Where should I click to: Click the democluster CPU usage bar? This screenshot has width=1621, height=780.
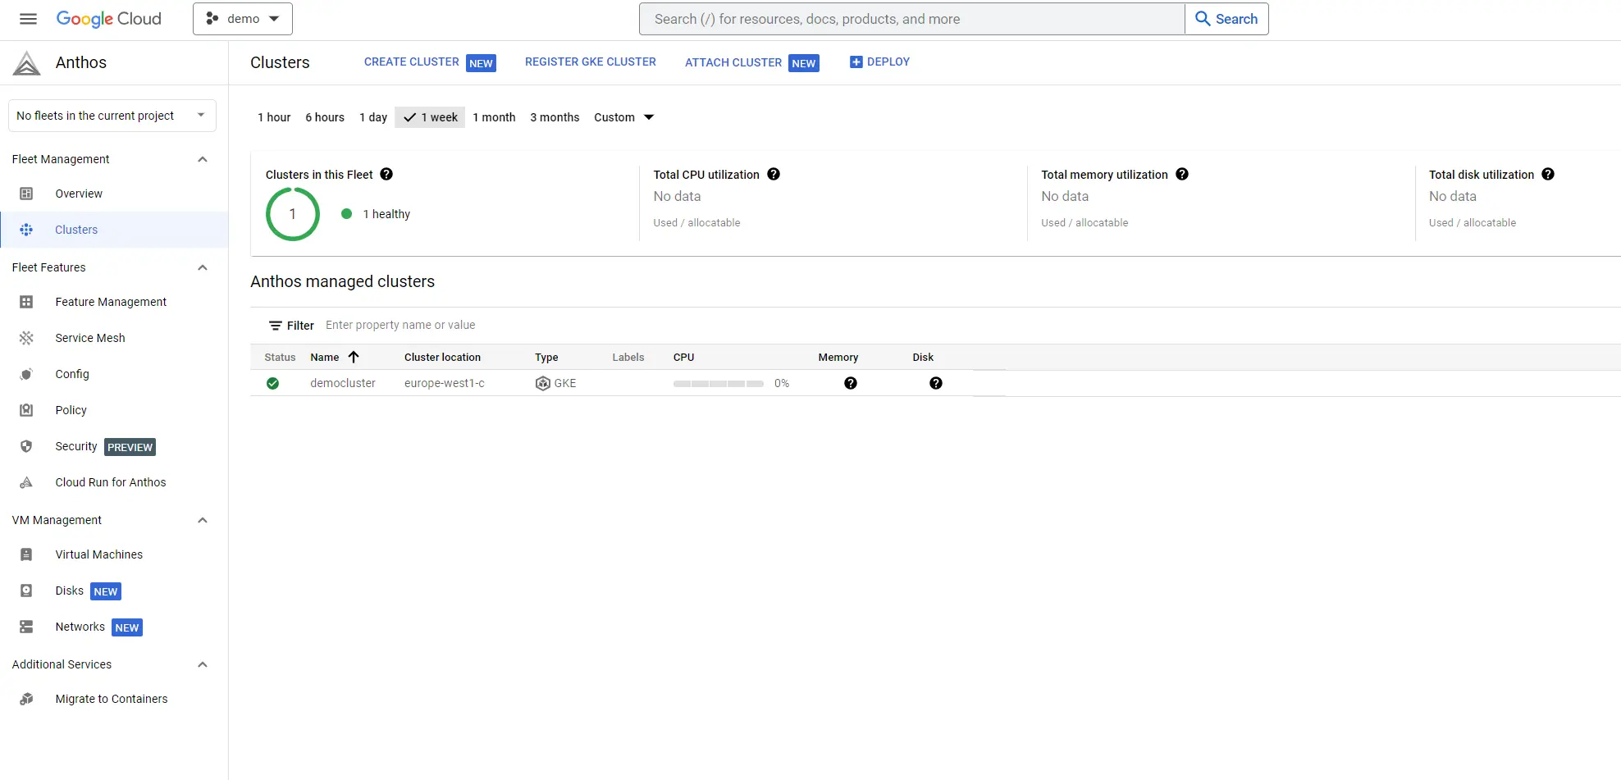718,383
